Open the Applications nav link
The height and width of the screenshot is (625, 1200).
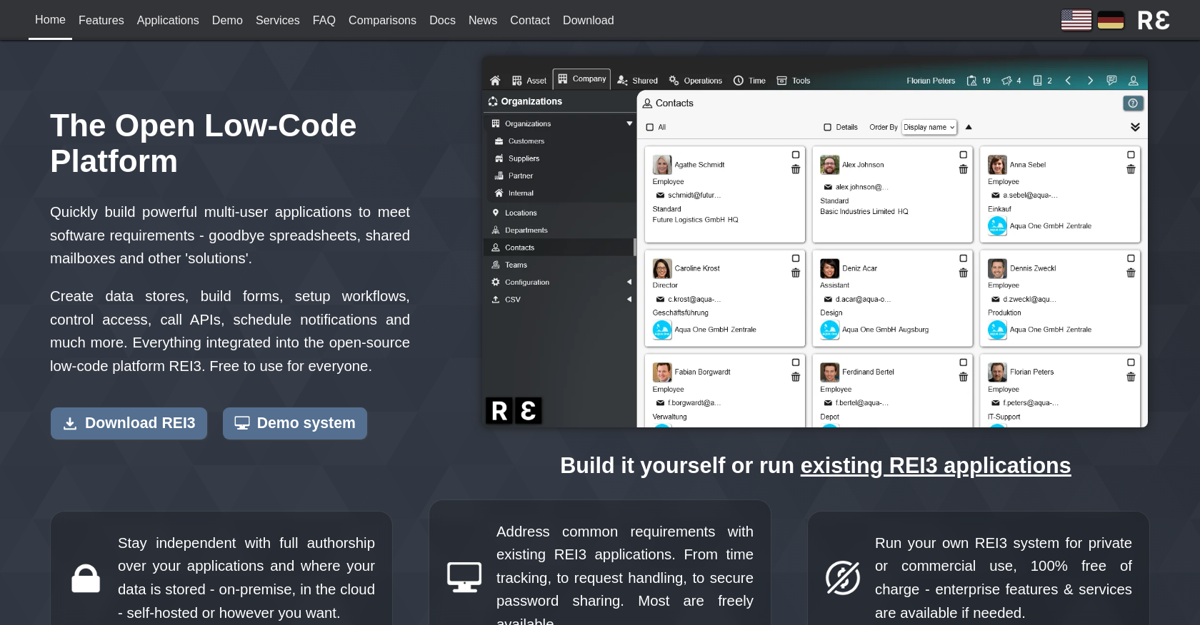[168, 20]
